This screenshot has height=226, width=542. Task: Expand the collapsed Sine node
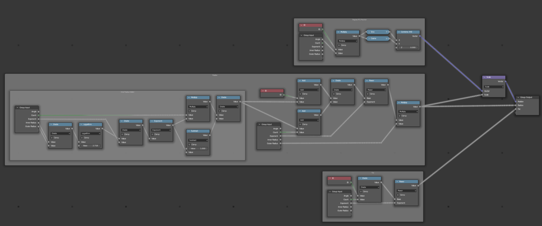(369, 32)
